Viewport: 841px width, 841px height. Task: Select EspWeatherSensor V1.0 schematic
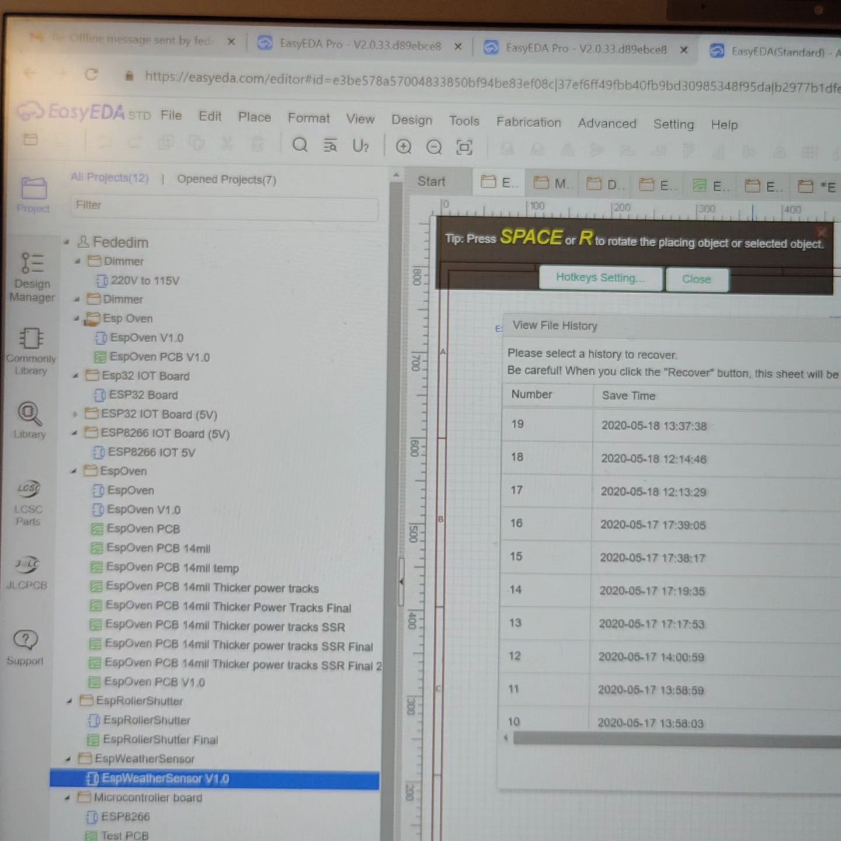click(214, 779)
